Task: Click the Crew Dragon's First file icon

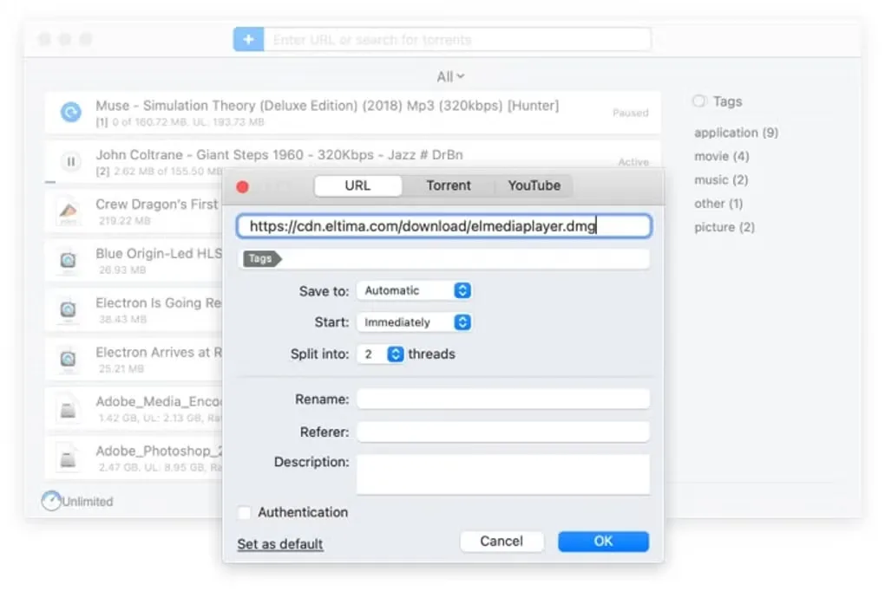Action: coord(69,211)
